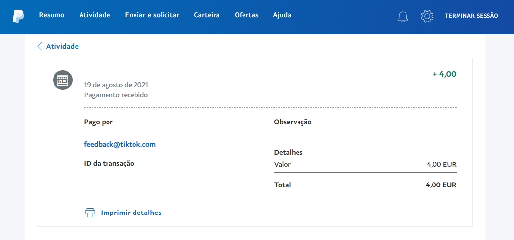This screenshot has width=514, height=240.
Task: Click the date 19 de agosto de 2021
Action: coord(116,85)
